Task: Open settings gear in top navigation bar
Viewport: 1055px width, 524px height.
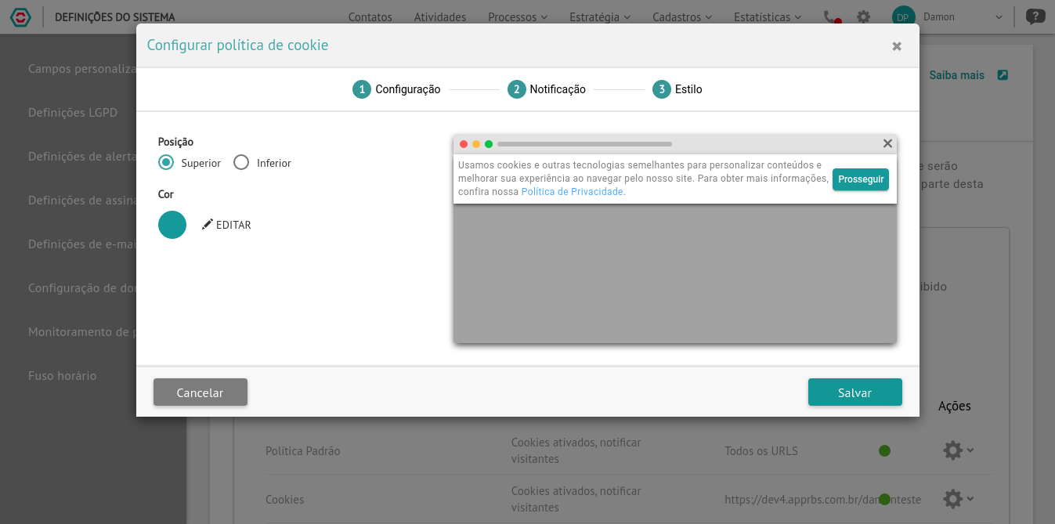Action: [x=863, y=16]
